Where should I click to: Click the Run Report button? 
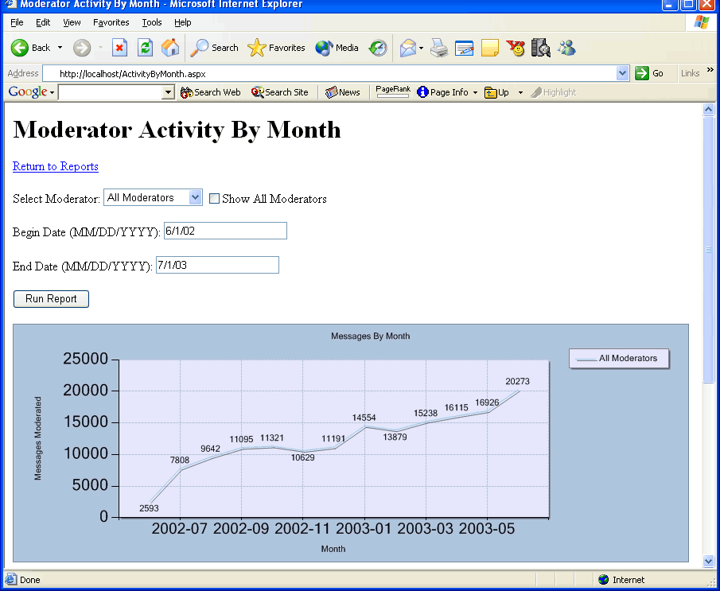tap(51, 299)
